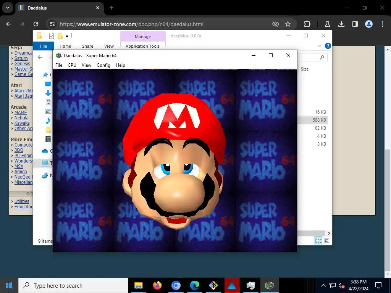The image size is (391, 293).
Task: Click the muted volume icon in system tray
Action: [341, 285]
